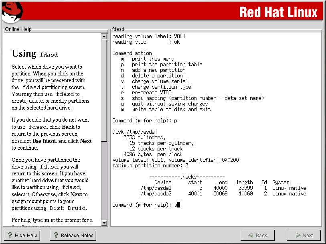The image size is (326, 244).
Task: Click the left arrow icon inside Back button
Action: point(251,235)
